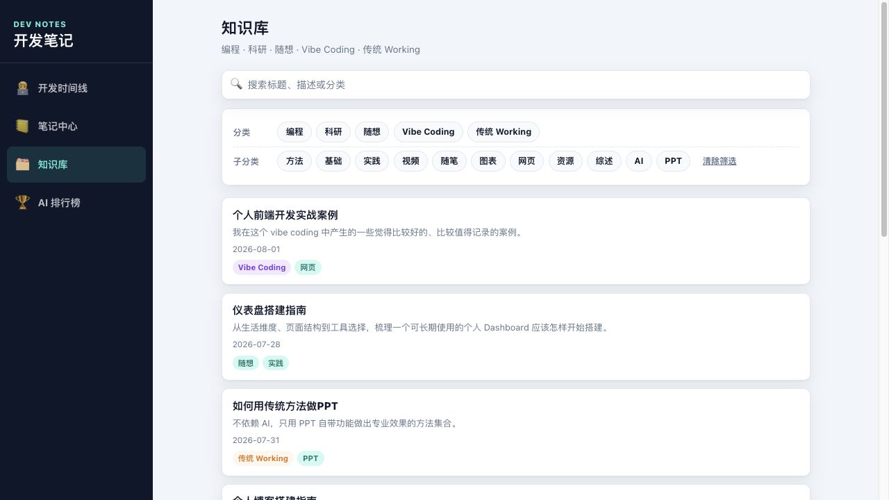The image size is (889, 500).
Task: Select the AI subcategory chip
Action: click(x=639, y=161)
